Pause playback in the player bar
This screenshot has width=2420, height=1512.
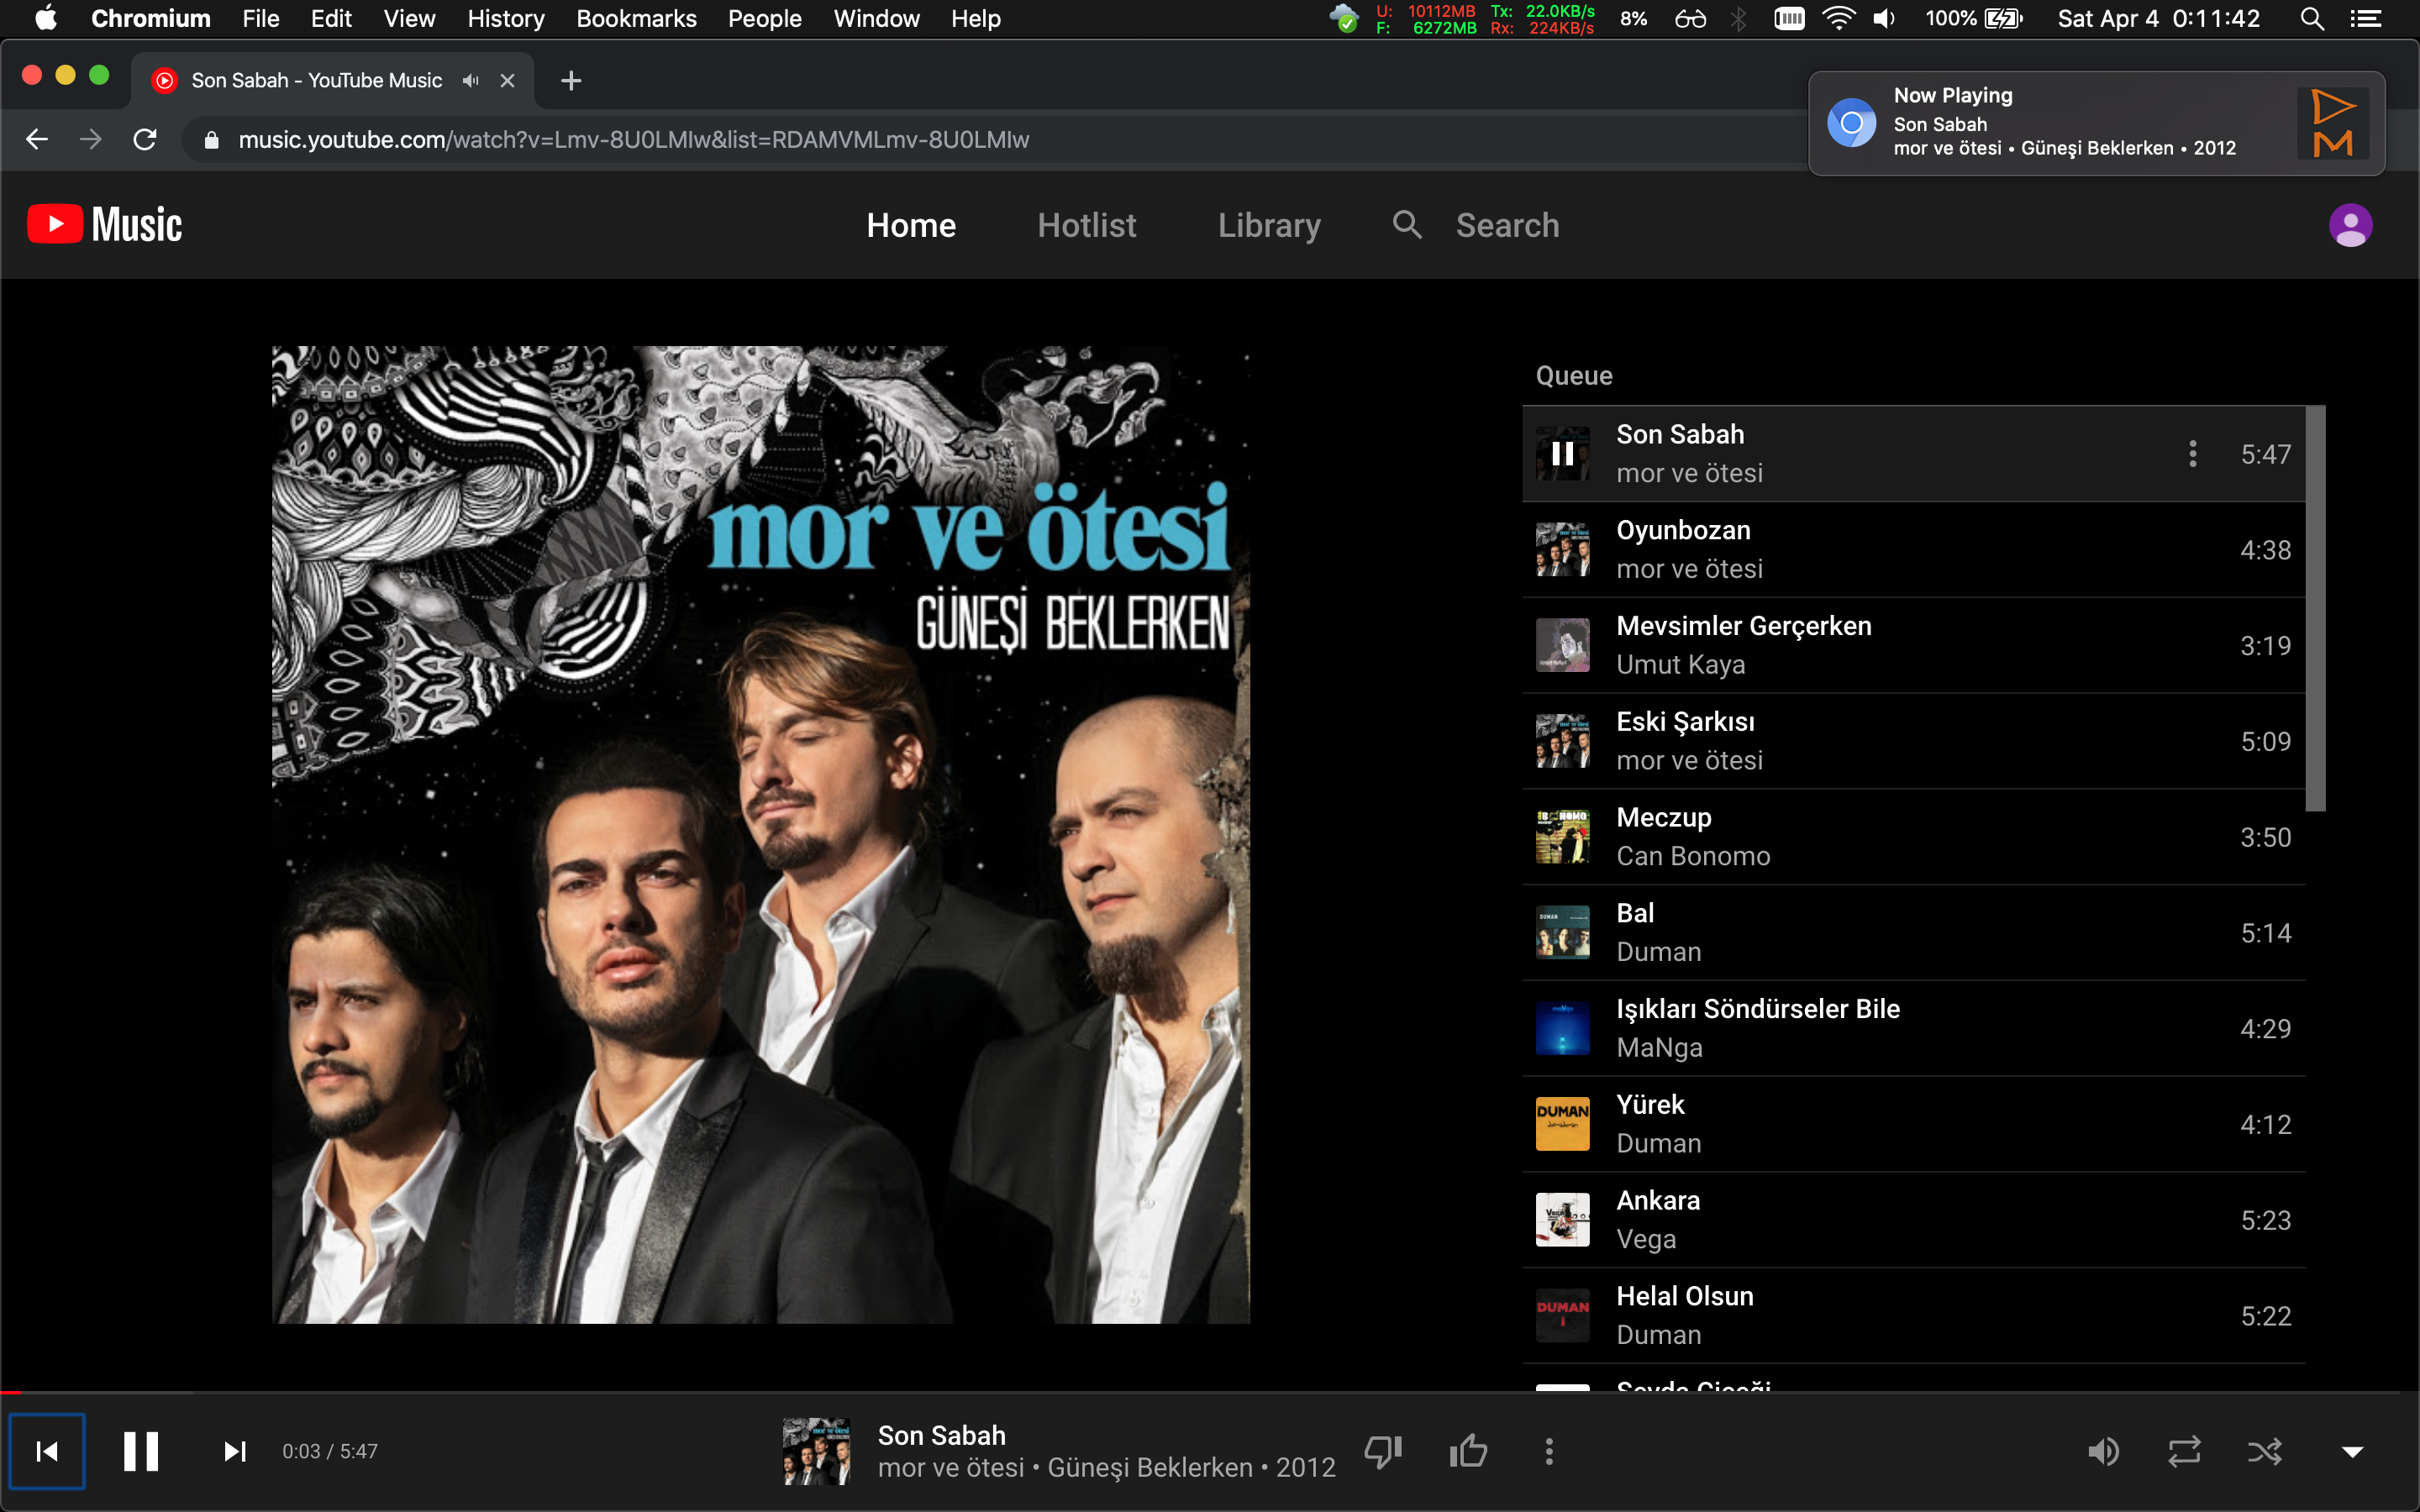141,1451
